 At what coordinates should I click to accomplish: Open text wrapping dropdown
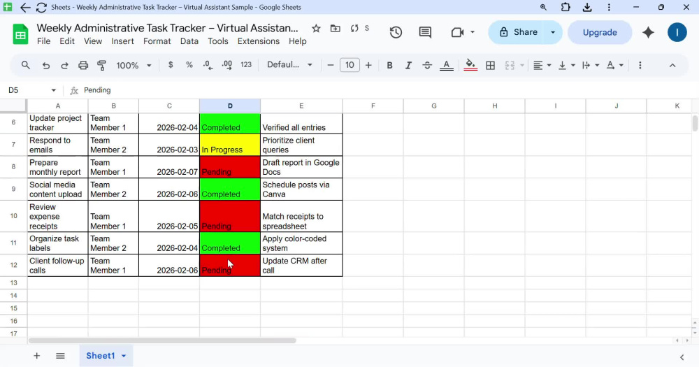pyautogui.click(x=591, y=66)
